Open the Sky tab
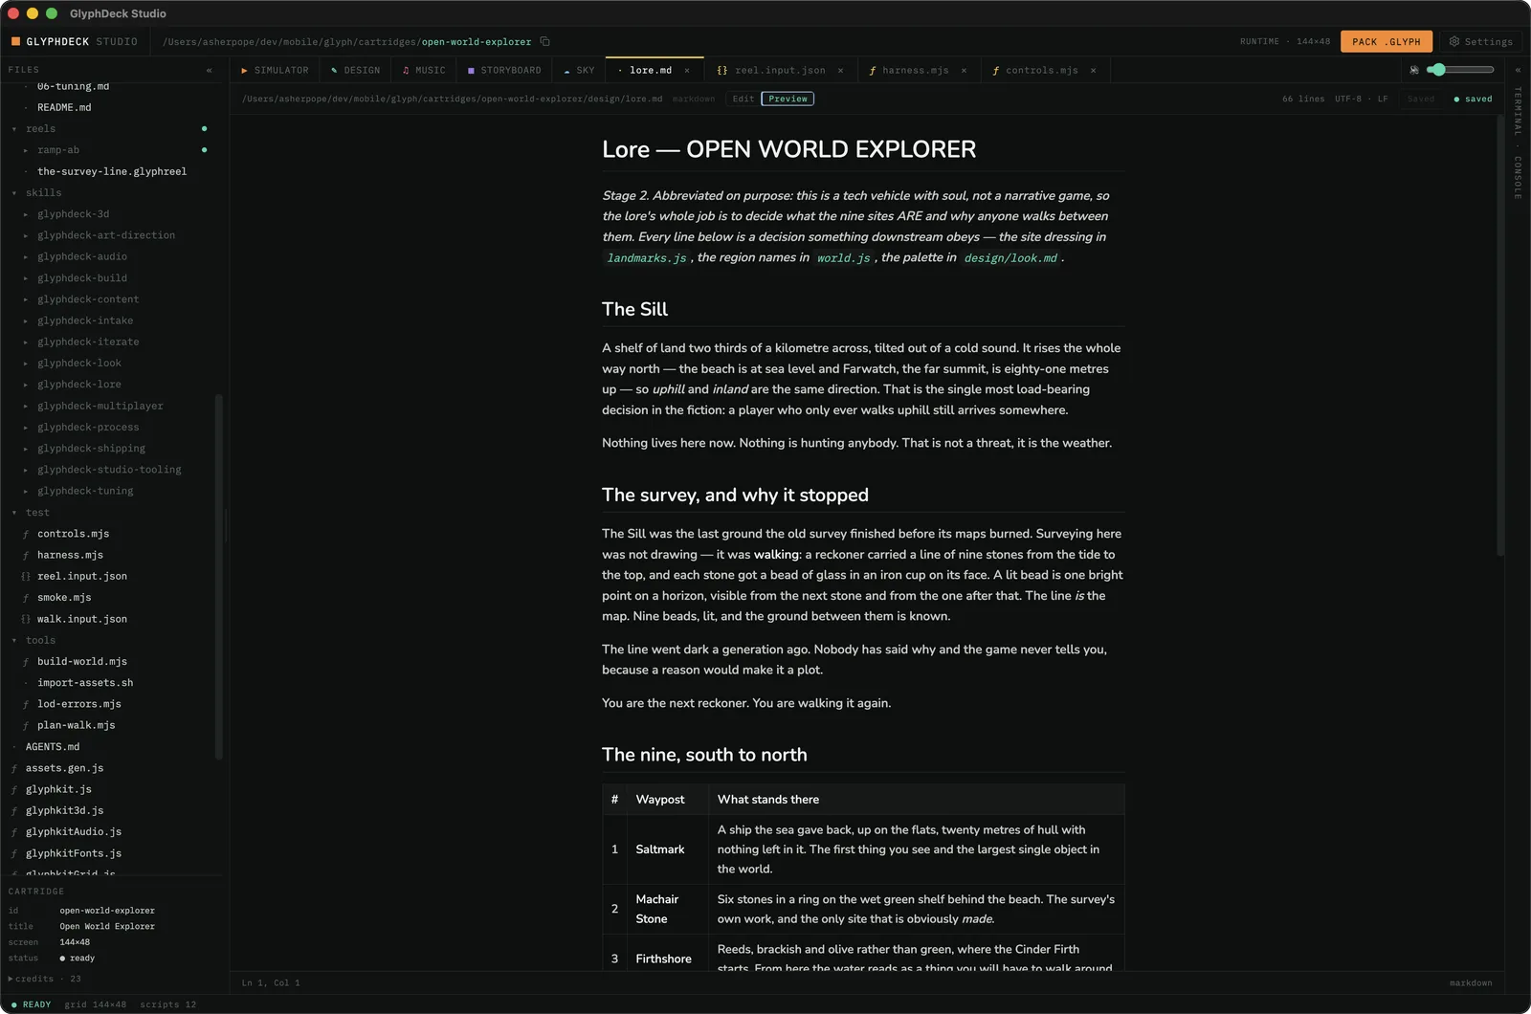The width and height of the screenshot is (1531, 1014). coord(579,71)
